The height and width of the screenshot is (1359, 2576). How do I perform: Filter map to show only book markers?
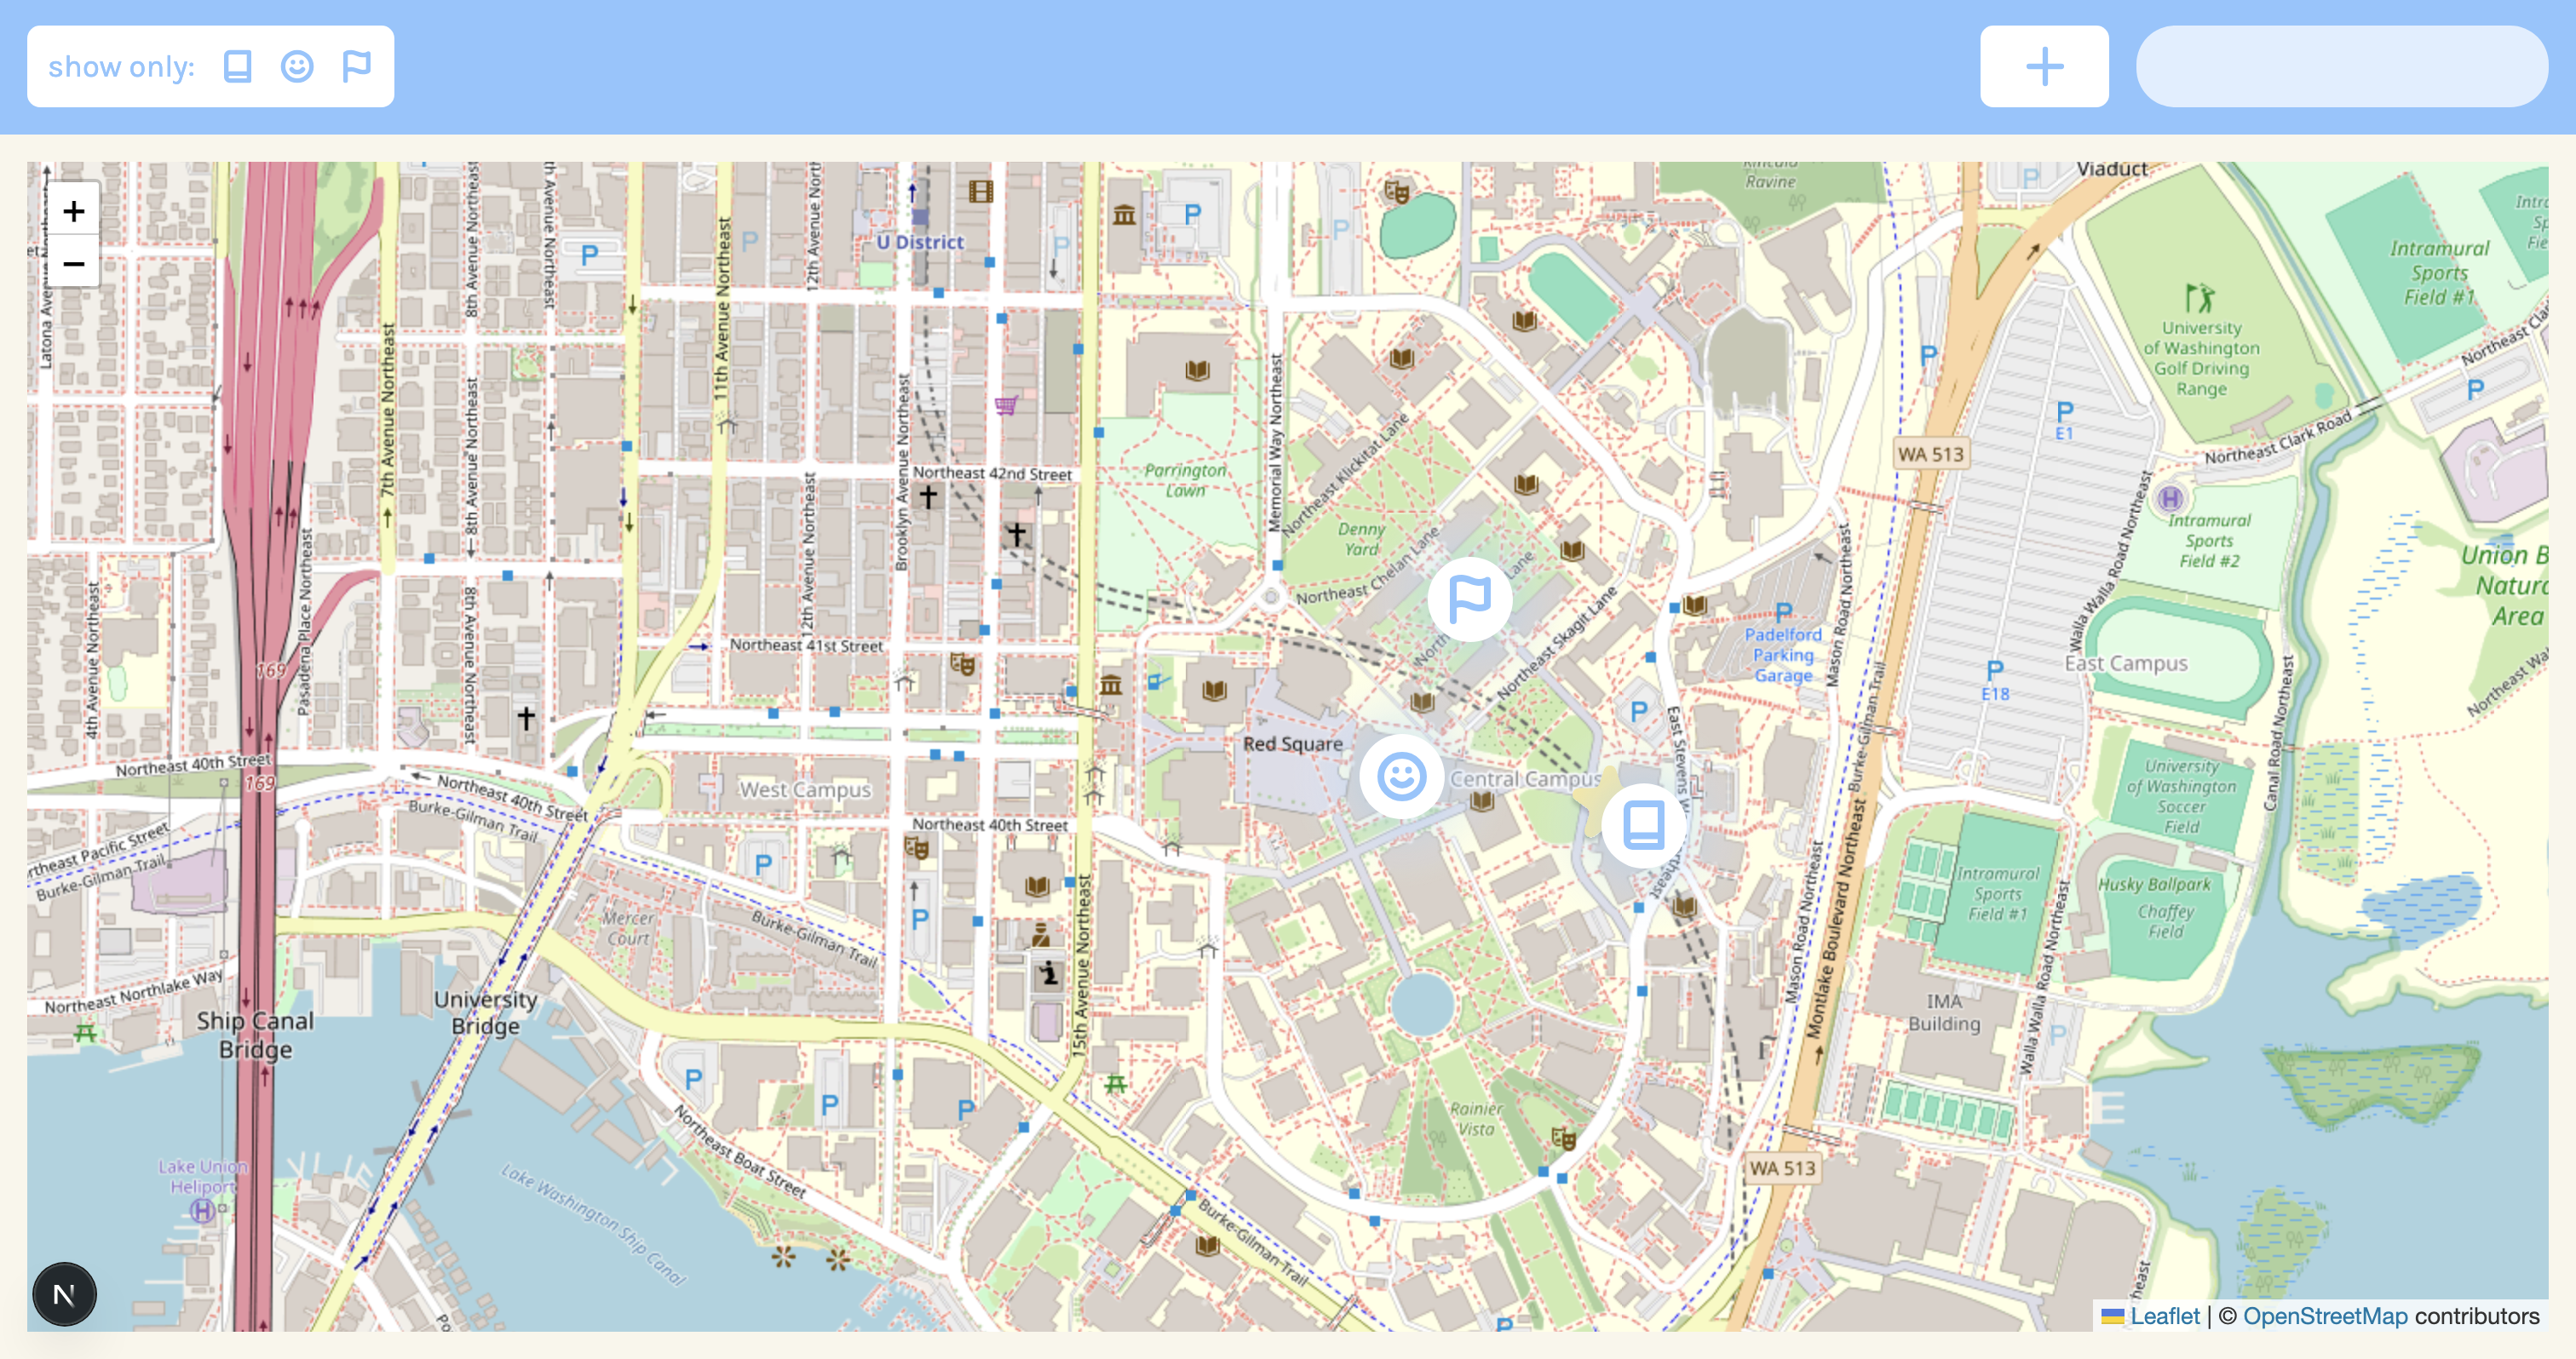click(x=237, y=67)
